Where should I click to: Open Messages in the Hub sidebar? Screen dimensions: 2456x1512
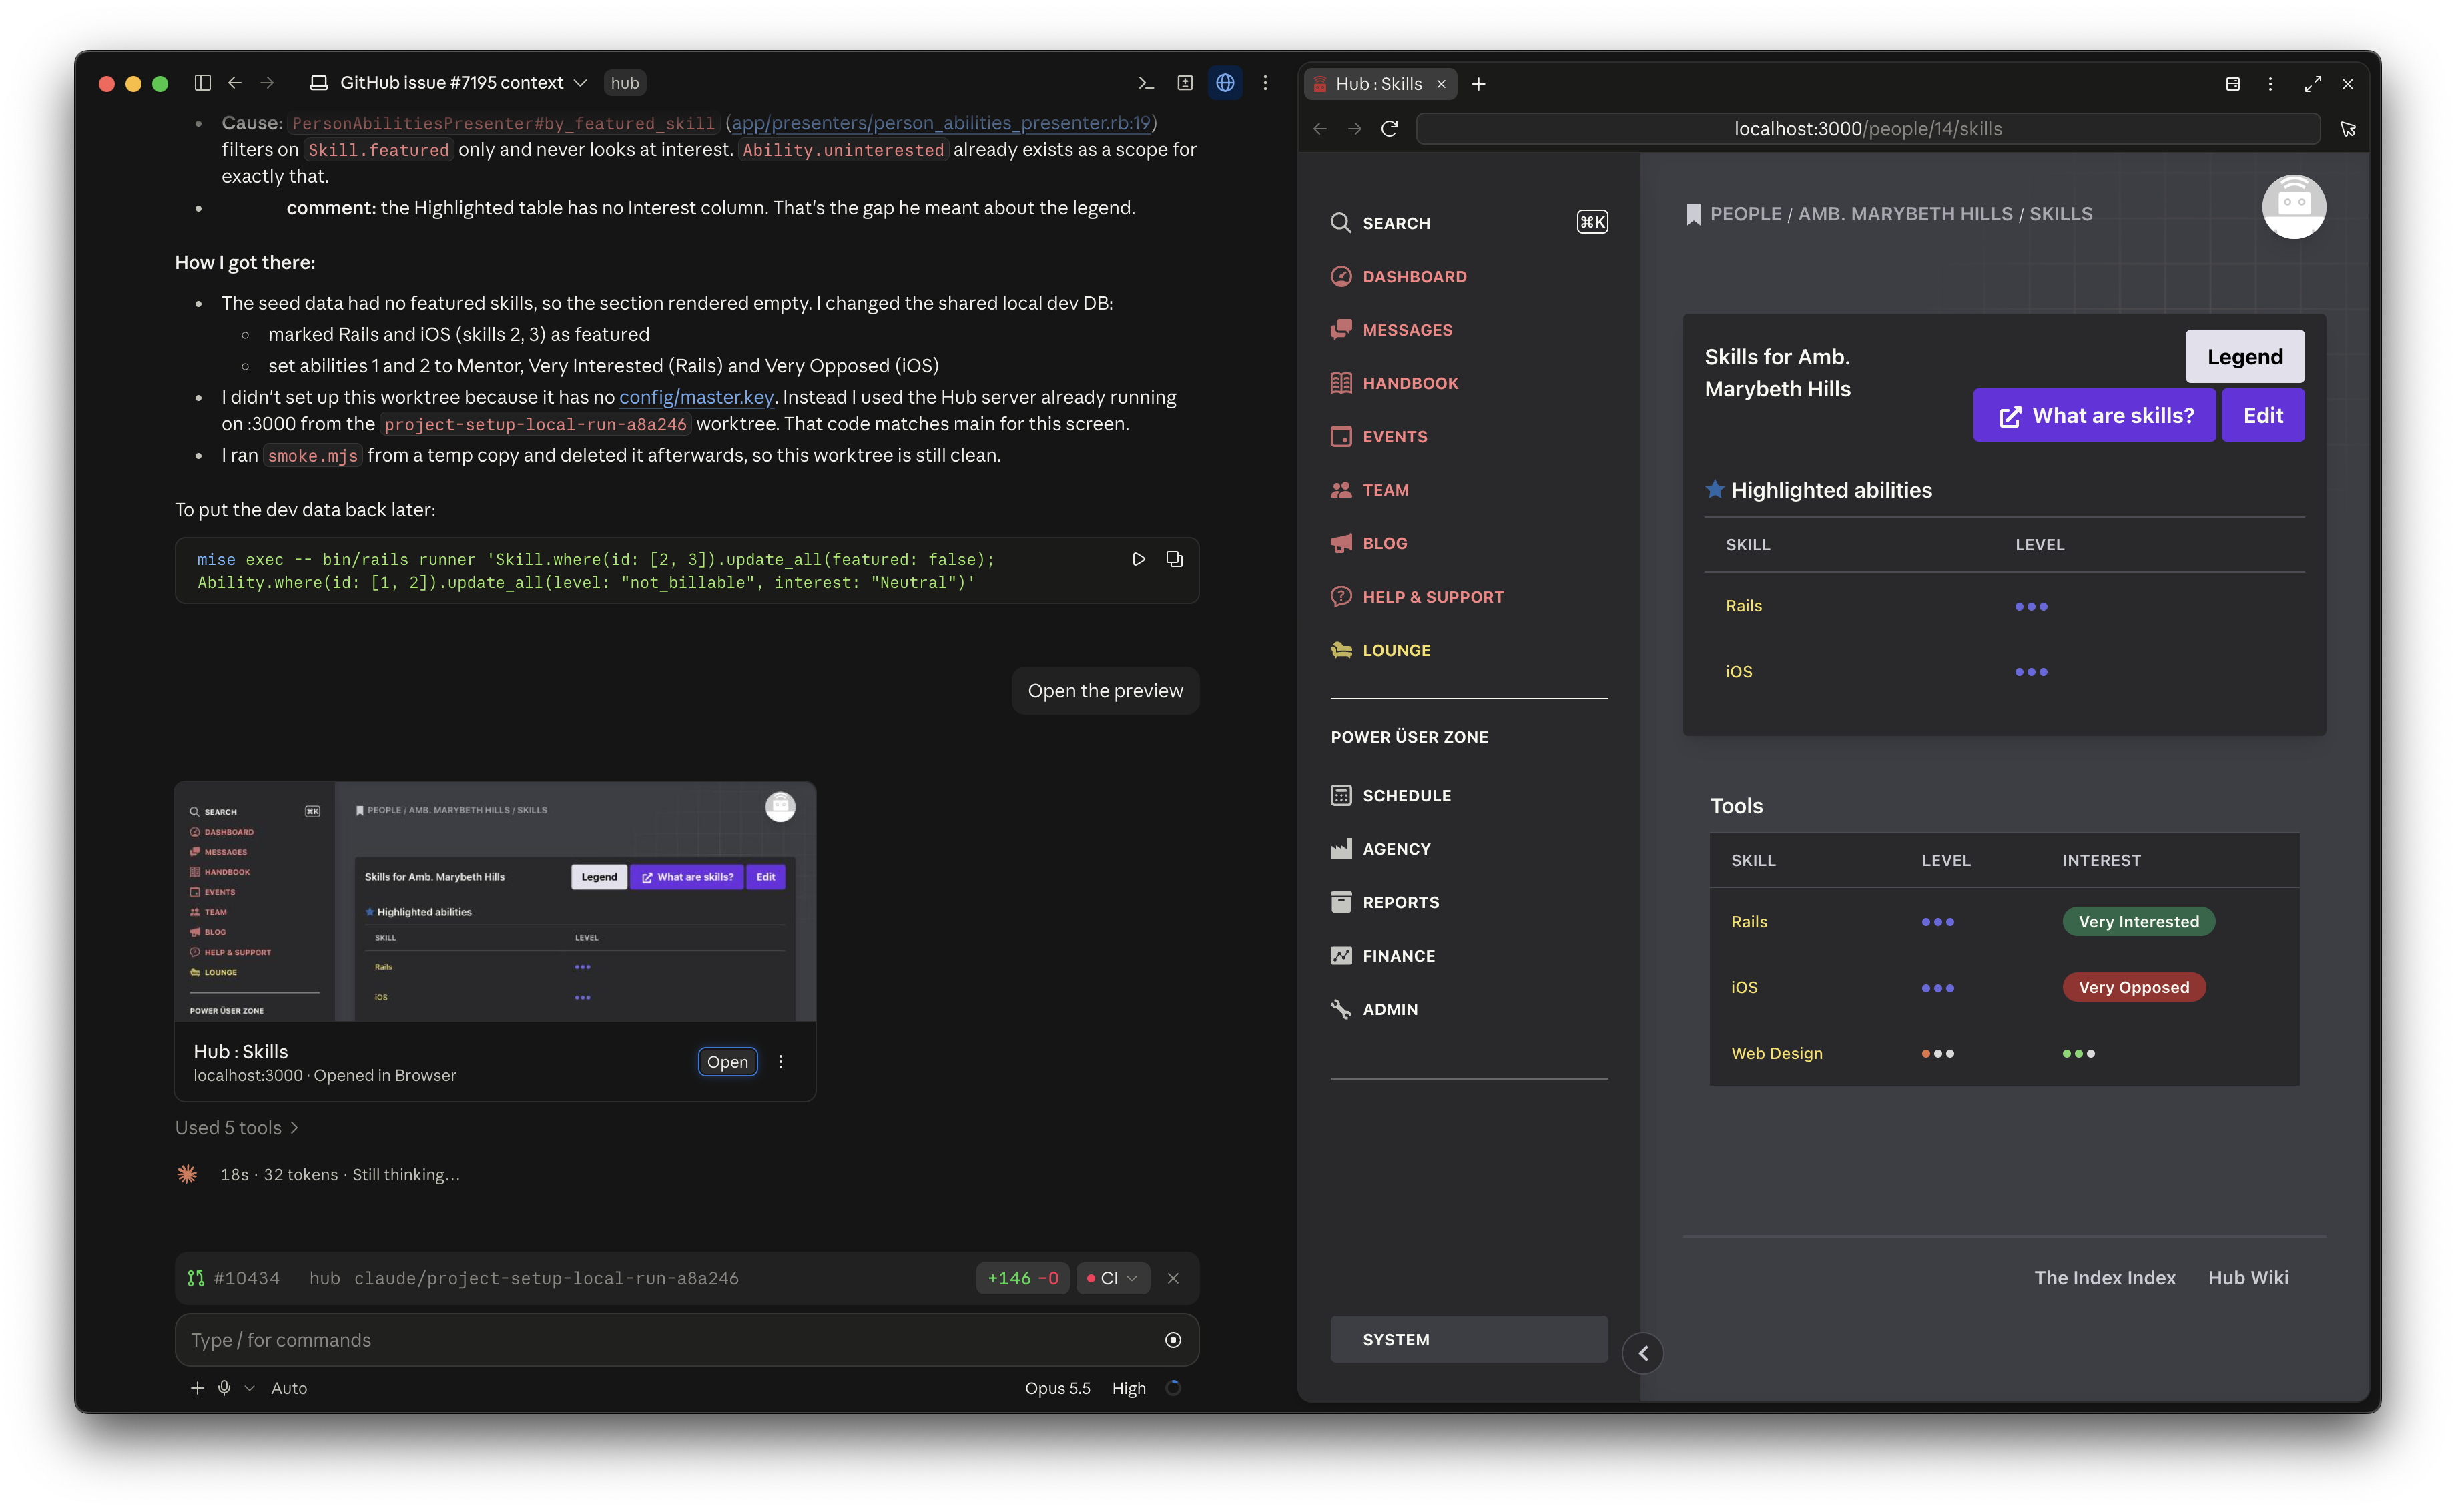1391,329
